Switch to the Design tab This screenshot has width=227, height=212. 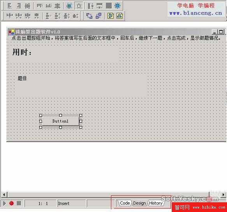[139, 203]
